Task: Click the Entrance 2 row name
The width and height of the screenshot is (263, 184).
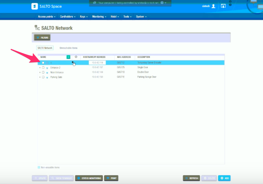Action: pyautogui.click(x=55, y=68)
